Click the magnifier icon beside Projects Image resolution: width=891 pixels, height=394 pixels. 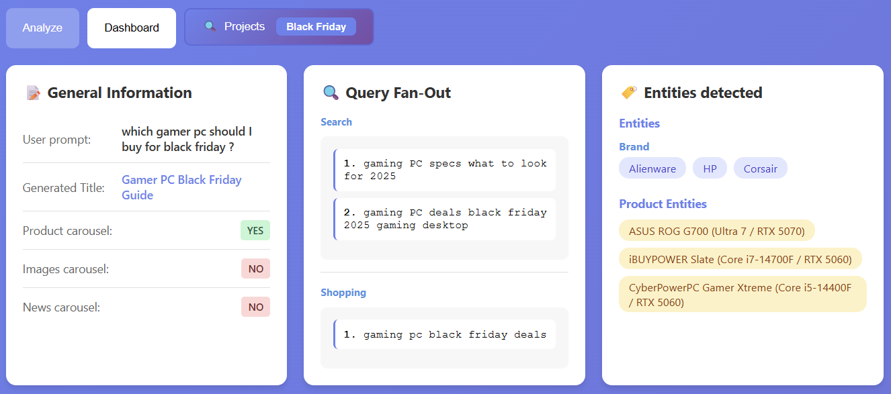210,27
